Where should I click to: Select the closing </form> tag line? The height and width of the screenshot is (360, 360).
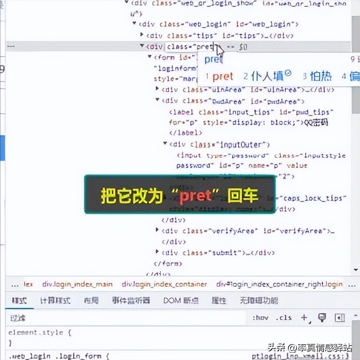168,263
